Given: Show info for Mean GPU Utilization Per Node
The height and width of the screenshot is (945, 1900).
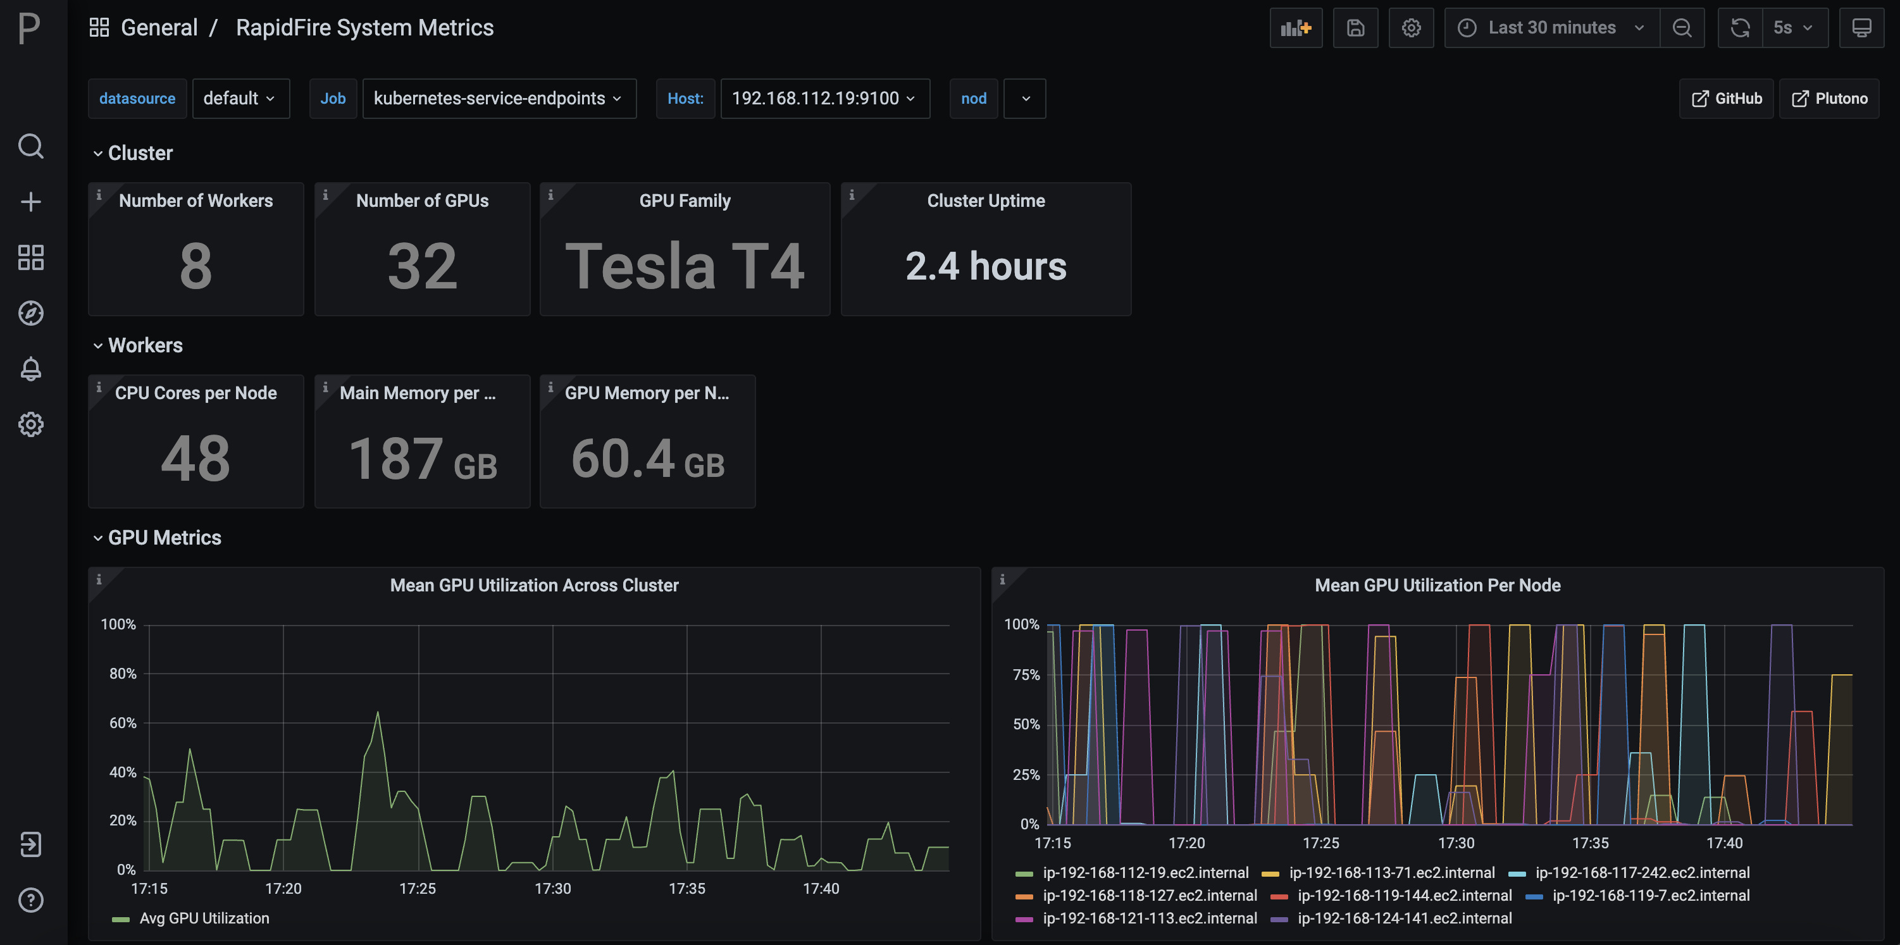Looking at the screenshot, I should (1002, 579).
